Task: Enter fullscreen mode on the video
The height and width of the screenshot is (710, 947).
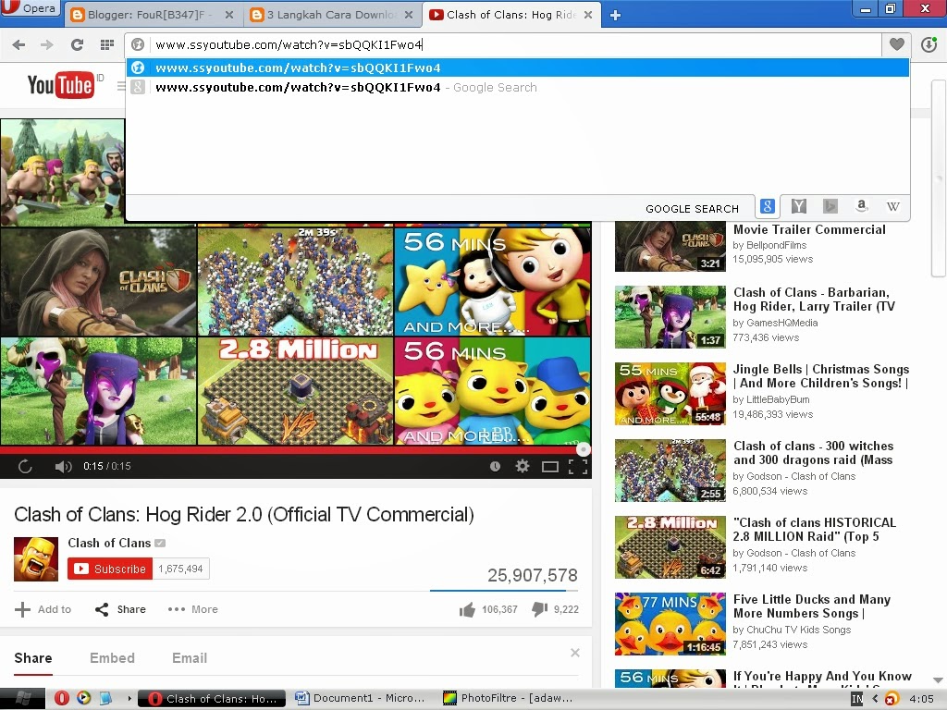Action: 578,467
